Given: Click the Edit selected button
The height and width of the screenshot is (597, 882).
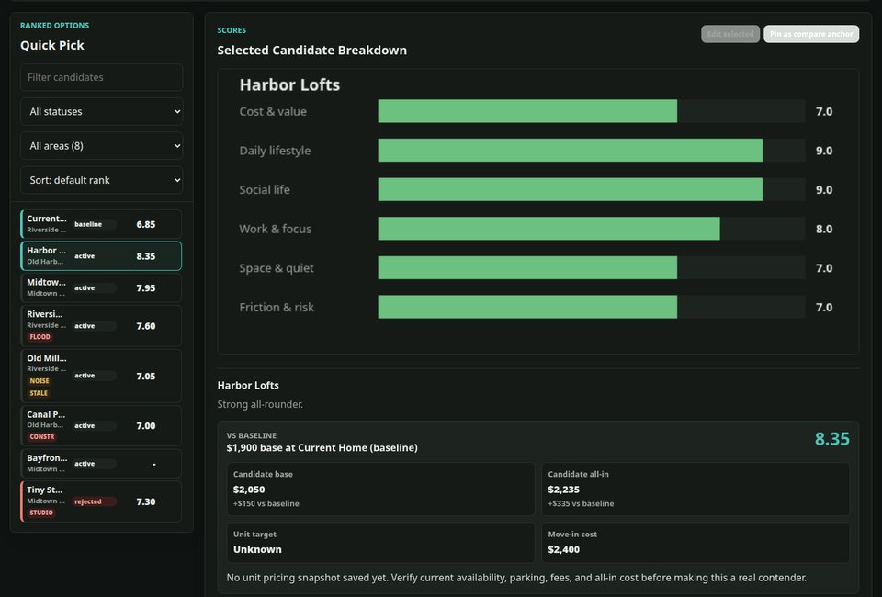Looking at the screenshot, I should click(730, 34).
